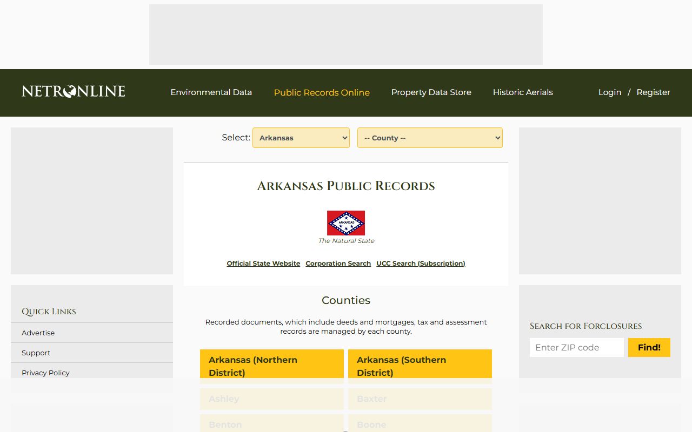This screenshot has height=432, width=692.
Task: Open the Ashley county entry
Action: point(272,399)
